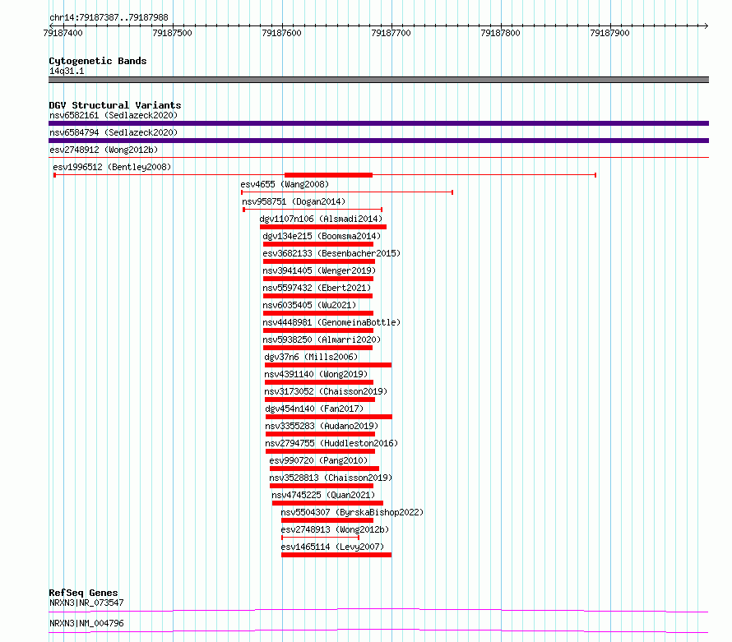Click nsv5597432 (Ebert2021) label
732x642 pixels.
tap(317, 288)
